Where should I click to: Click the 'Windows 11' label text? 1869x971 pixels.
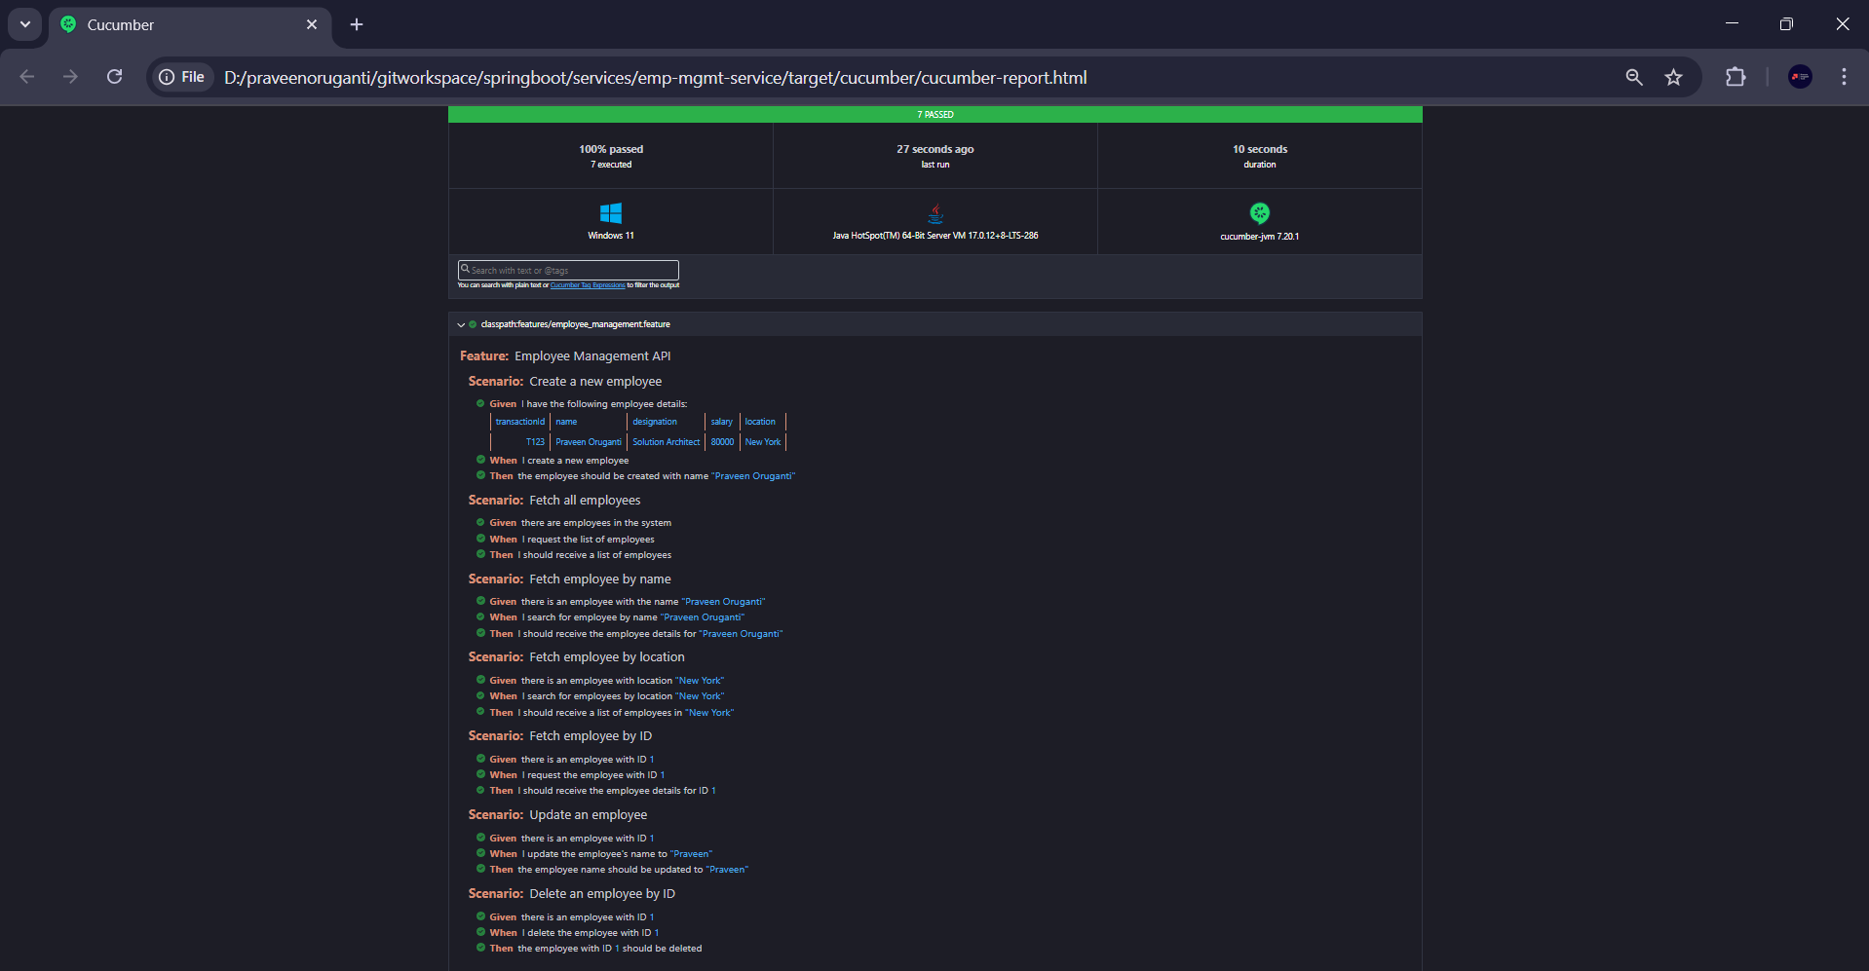click(611, 236)
